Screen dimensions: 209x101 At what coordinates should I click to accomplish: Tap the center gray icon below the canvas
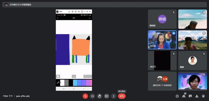point(74,77)
